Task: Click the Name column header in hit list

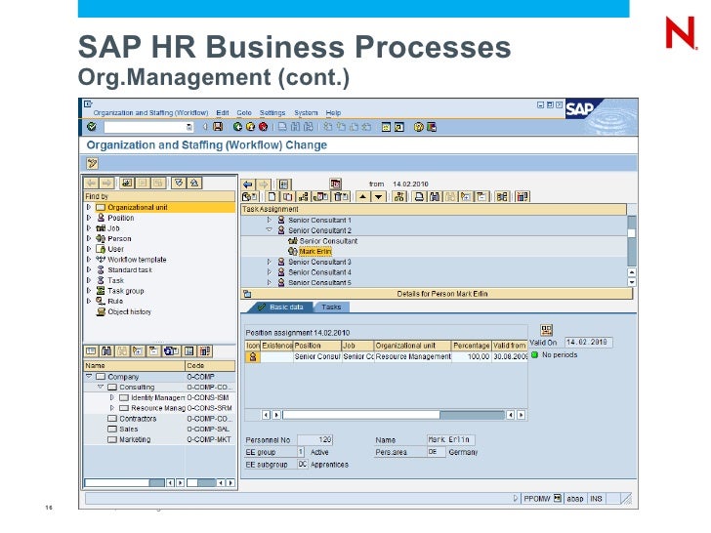Action: coord(134,366)
